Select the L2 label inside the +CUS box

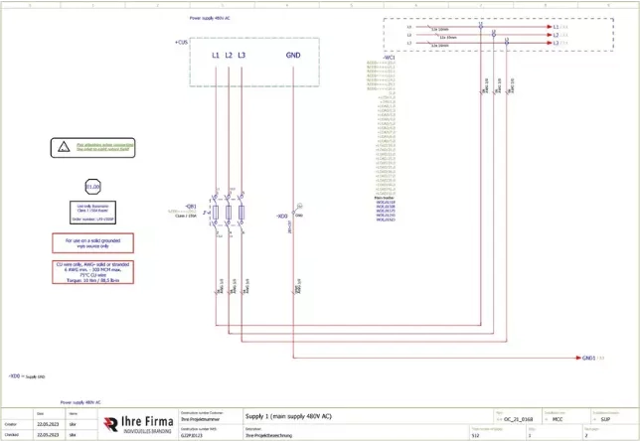pos(229,55)
